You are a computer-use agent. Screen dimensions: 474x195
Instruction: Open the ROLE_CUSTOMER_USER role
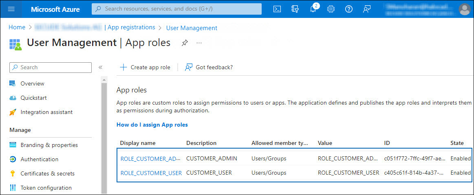pyautogui.click(x=151, y=173)
